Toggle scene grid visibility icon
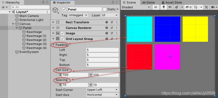 [x=196, y=7]
